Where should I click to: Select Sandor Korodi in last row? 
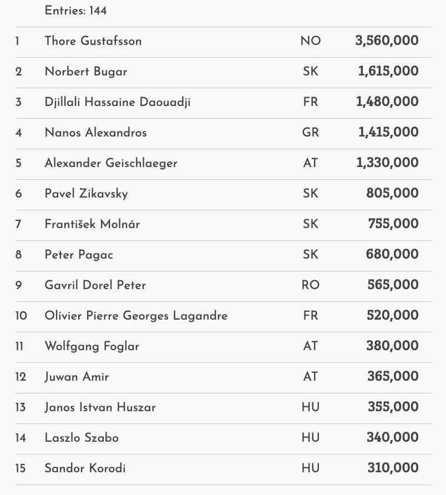tap(85, 468)
